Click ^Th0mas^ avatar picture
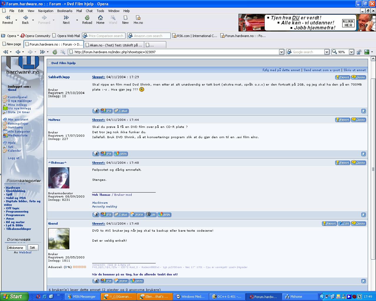 pyautogui.click(x=59, y=178)
